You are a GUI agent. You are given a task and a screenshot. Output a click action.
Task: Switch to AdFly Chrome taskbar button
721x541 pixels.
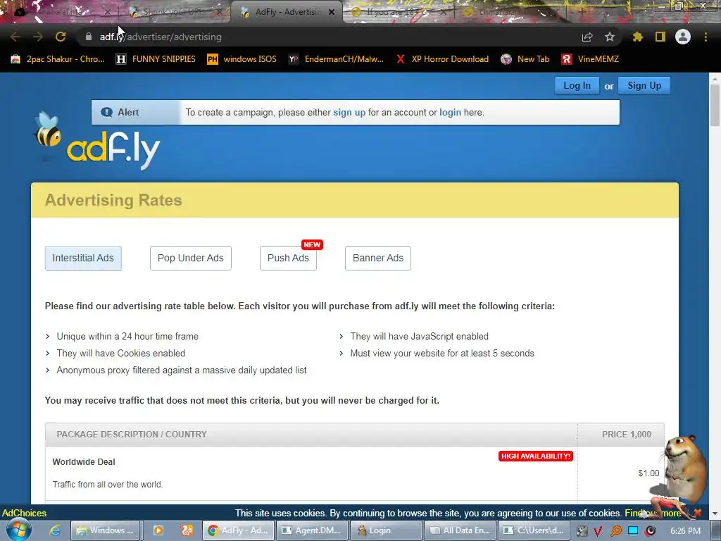(x=238, y=530)
